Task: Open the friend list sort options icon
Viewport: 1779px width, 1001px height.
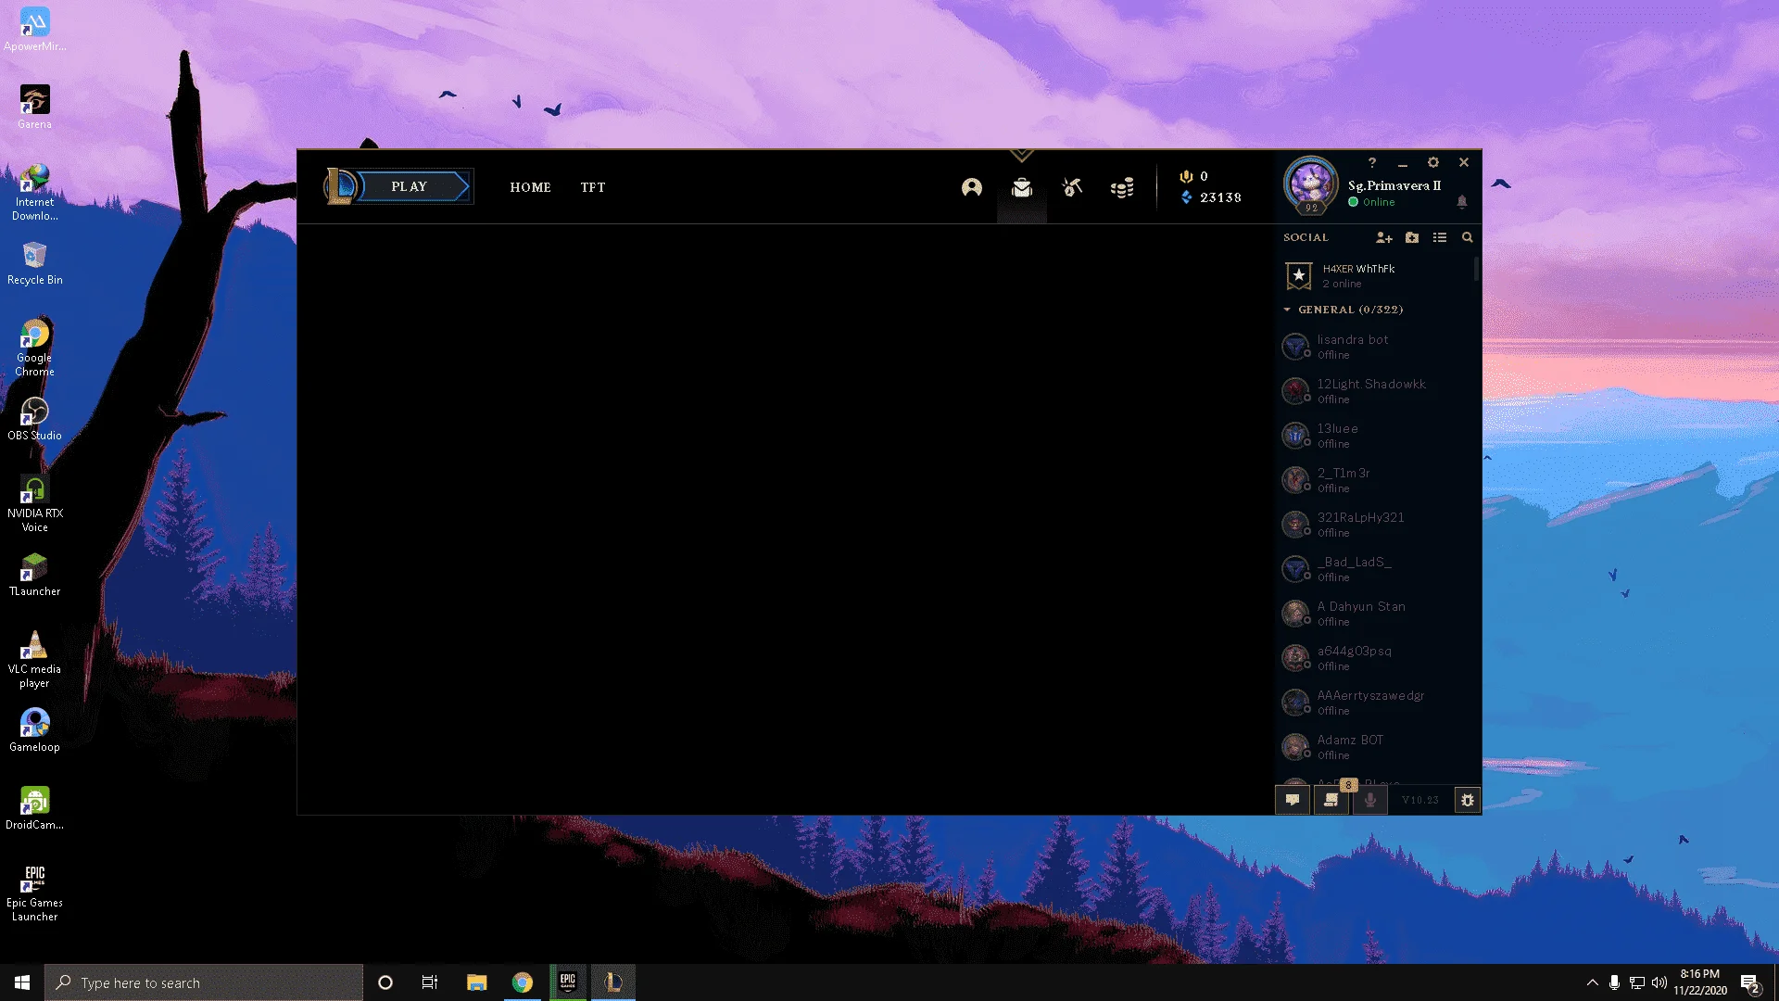Action: tap(1440, 237)
